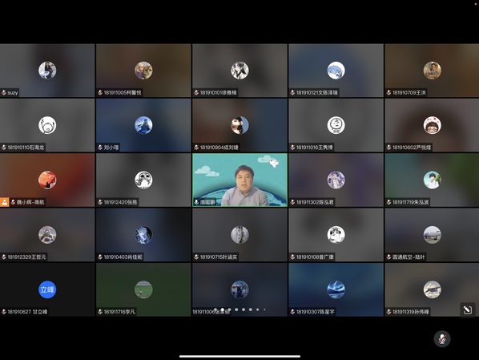Select the second gallery page dot
The image size is (479, 360).
[223, 309]
